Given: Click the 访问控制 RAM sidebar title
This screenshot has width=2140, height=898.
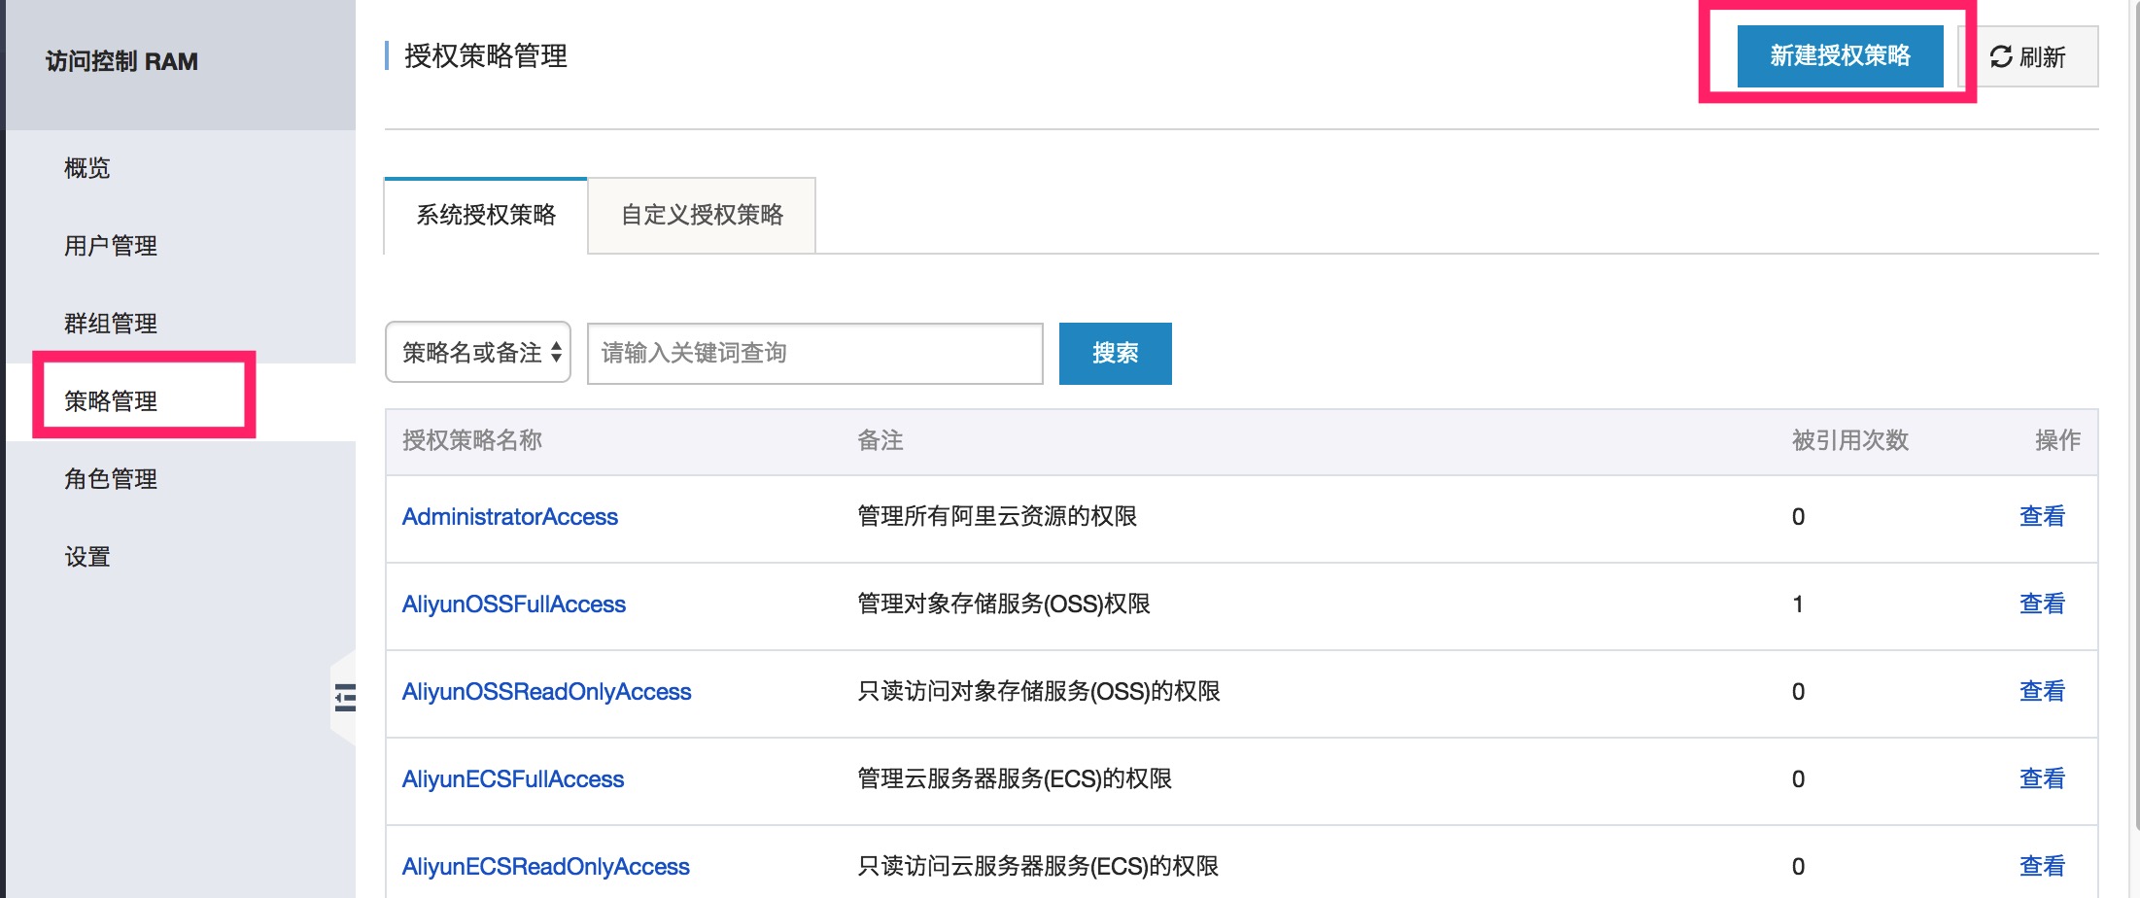Looking at the screenshot, I should point(121,61).
